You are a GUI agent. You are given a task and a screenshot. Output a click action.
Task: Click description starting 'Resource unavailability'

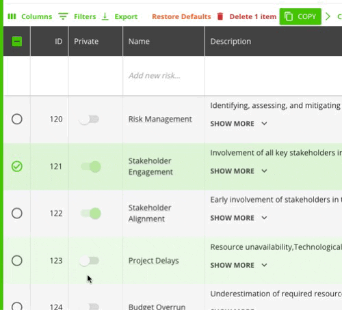(x=276, y=247)
